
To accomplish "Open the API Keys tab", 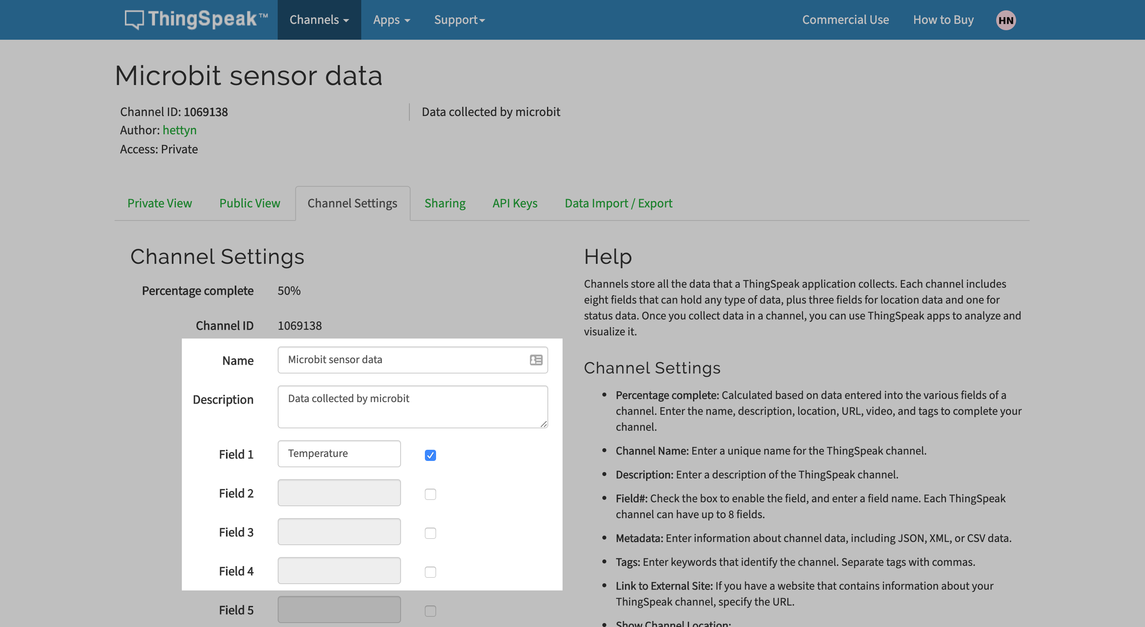I will [515, 203].
